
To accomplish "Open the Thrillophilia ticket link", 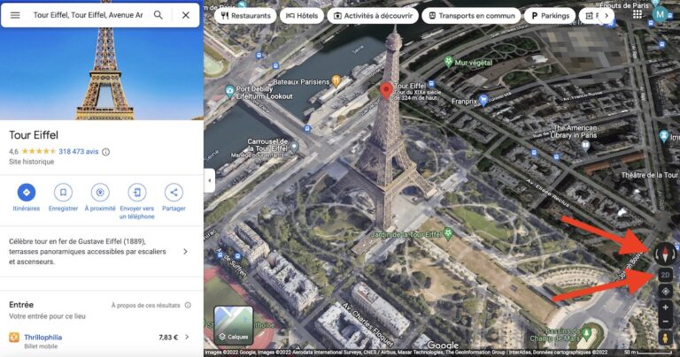I will click(x=42, y=337).
